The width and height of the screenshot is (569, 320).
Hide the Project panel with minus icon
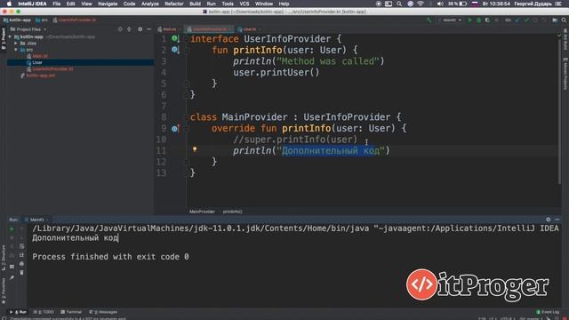tap(148, 29)
